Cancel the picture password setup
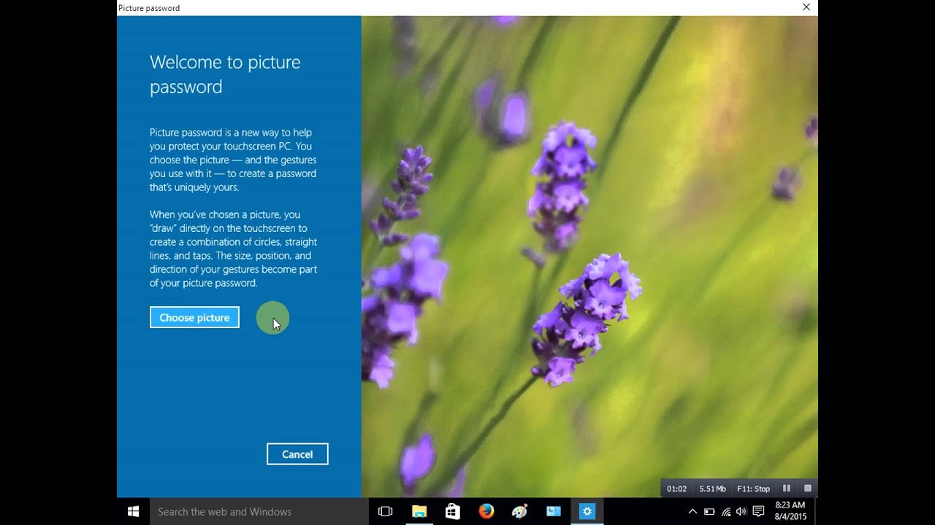Screen dimensions: 935x525 pyautogui.click(x=297, y=454)
